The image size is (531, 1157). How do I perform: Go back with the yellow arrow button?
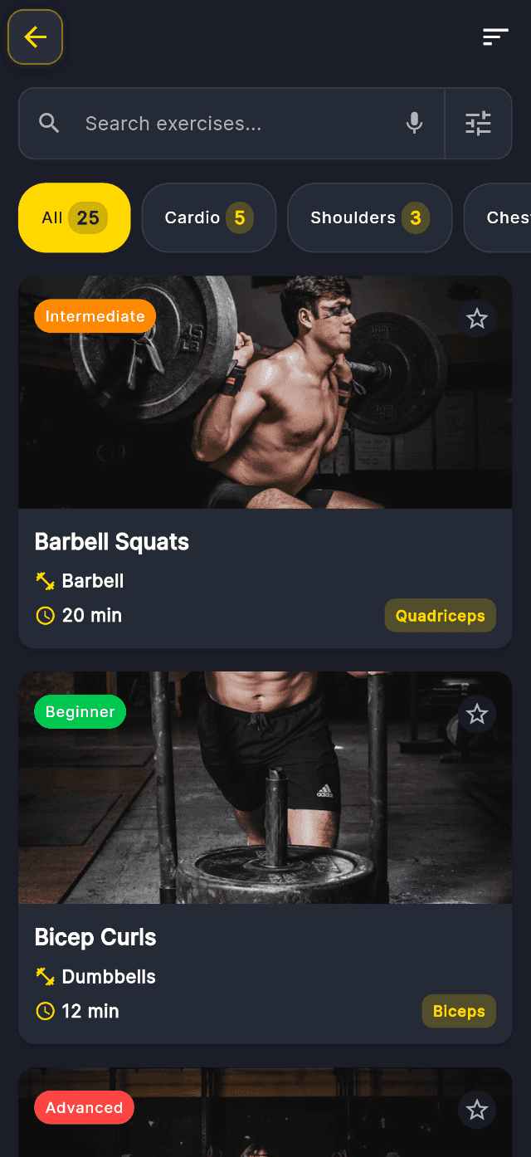(35, 37)
